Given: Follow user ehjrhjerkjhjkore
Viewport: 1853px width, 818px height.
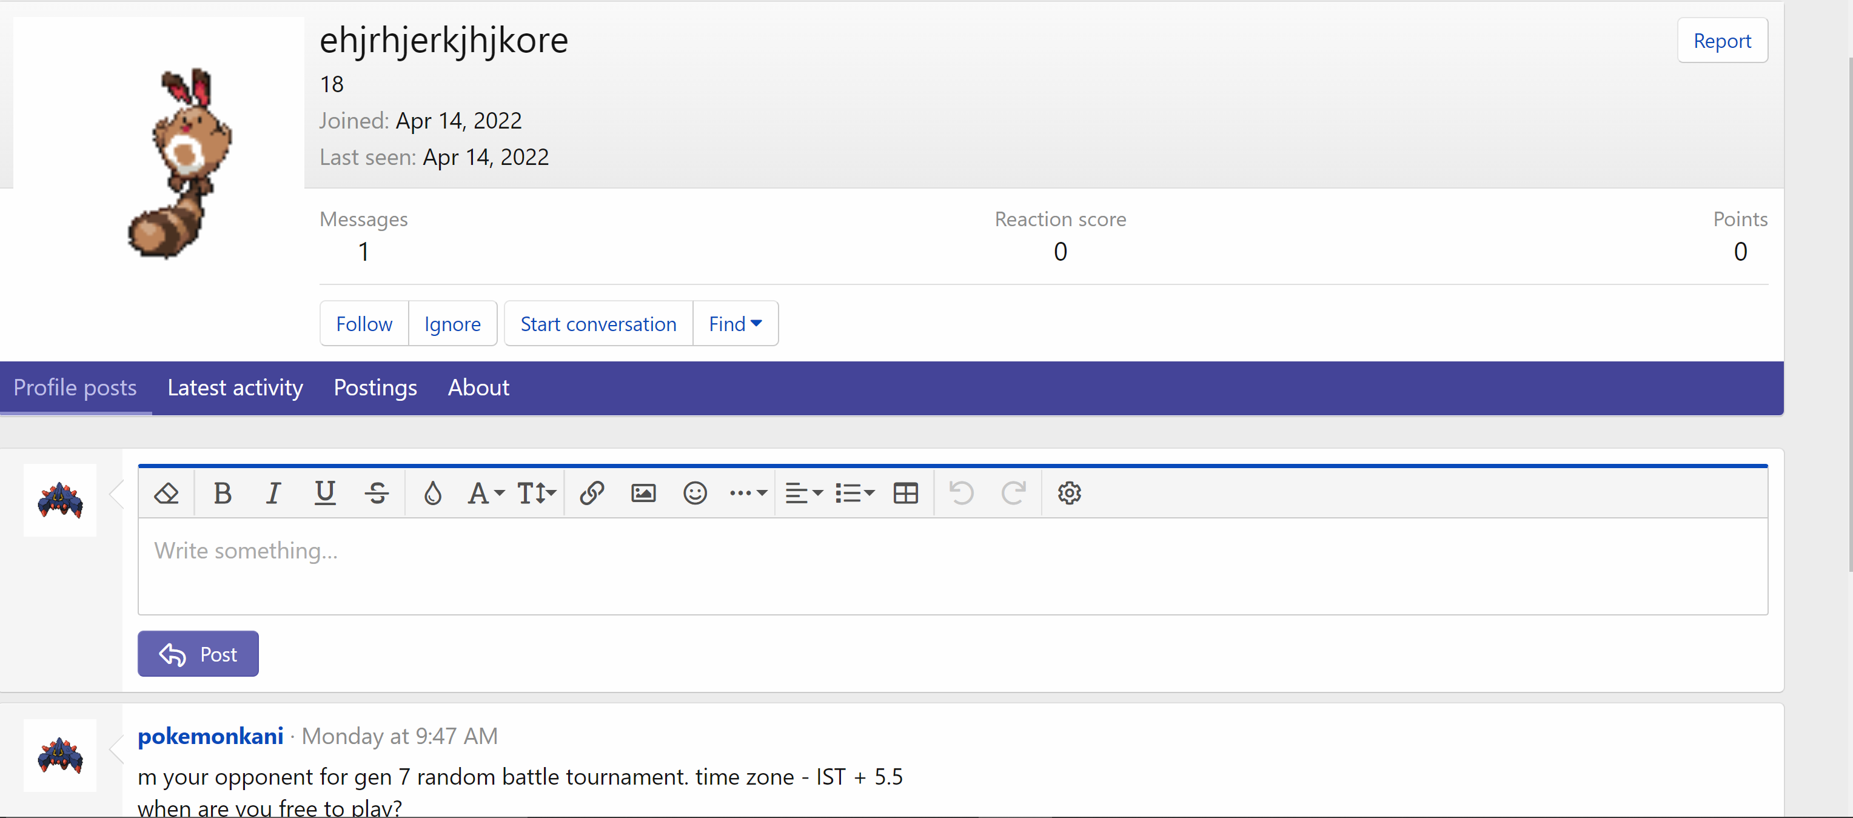Looking at the screenshot, I should click(x=364, y=324).
